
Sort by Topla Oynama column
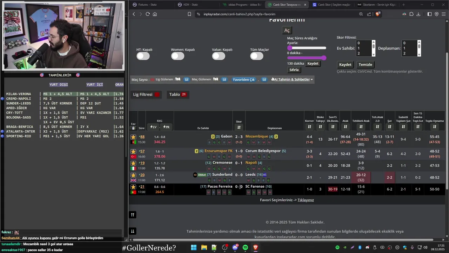pyautogui.click(x=435, y=126)
